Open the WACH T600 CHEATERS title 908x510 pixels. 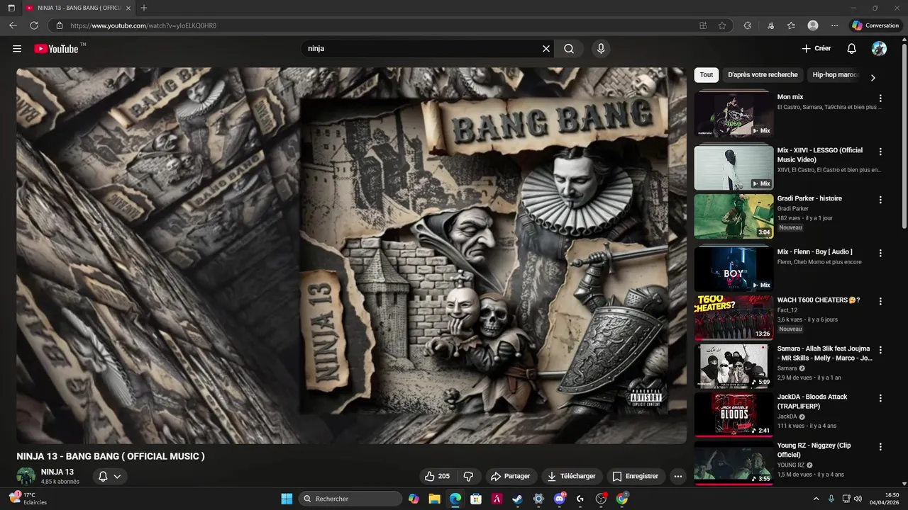[819, 300]
